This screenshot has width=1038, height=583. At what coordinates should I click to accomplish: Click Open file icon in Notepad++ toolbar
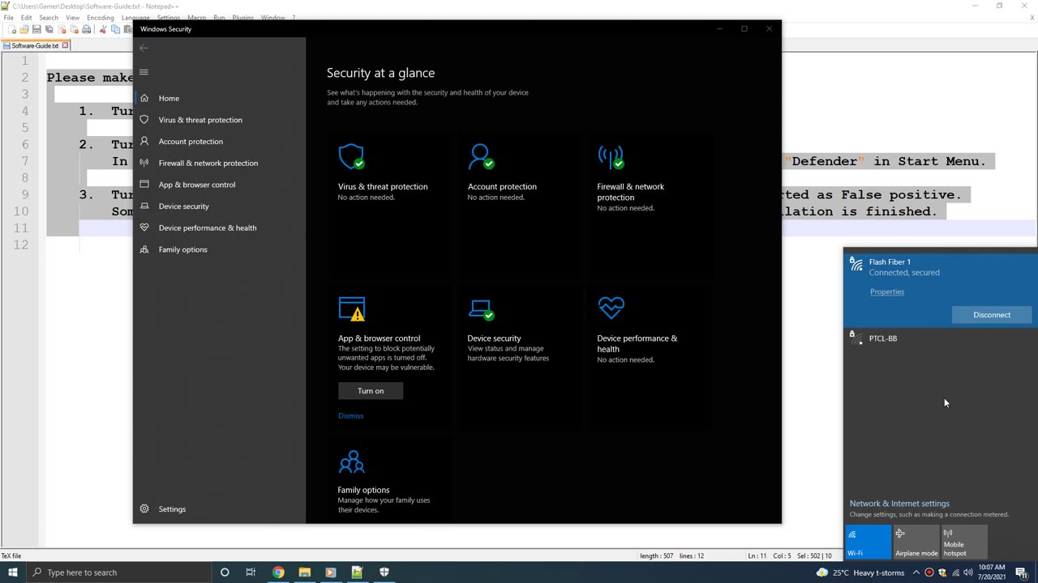(24, 29)
